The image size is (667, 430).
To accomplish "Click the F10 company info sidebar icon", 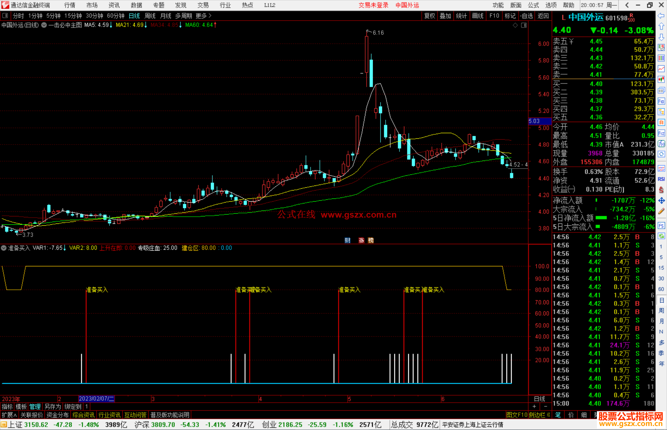I will [x=661, y=101].
